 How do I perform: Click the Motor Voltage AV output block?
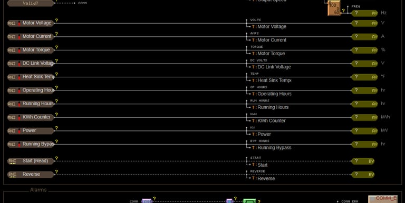(x=364, y=23)
